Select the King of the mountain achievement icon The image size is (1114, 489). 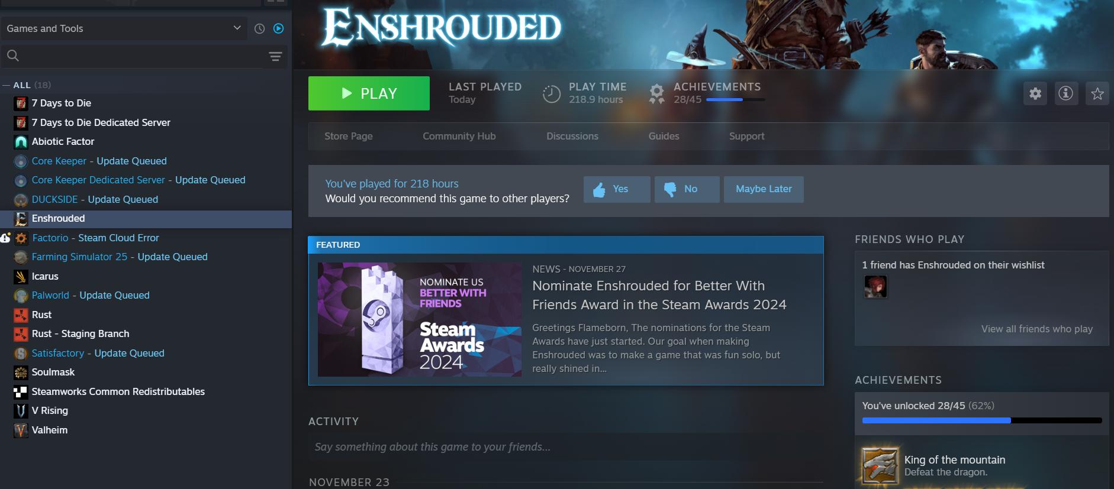880,466
